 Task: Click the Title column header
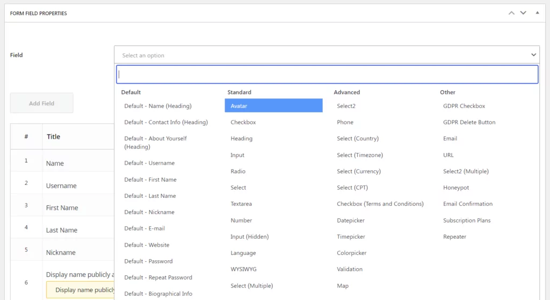pyautogui.click(x=53, y=137)
